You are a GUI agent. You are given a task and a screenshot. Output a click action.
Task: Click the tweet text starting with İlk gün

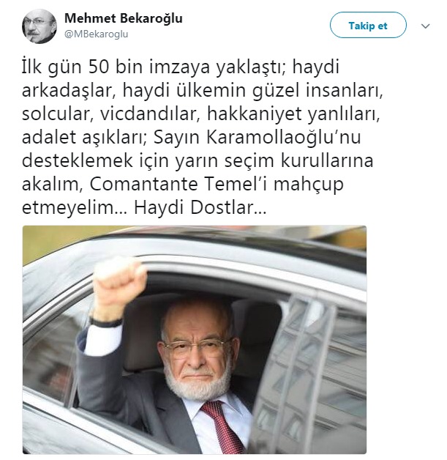[202, 137]
